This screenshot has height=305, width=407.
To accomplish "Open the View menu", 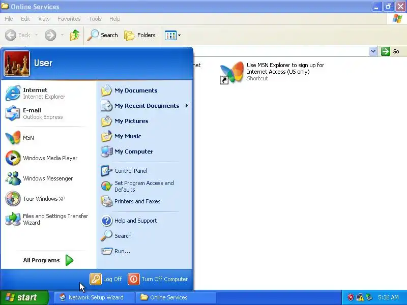I will (44, 19).
